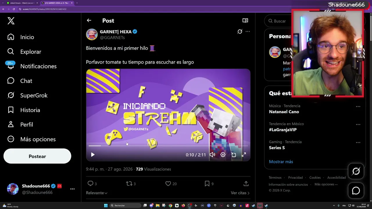The height and width of the screenshot is (209, 372).
Task: Open Historia in the sidebar
Action: click(24, 110)
